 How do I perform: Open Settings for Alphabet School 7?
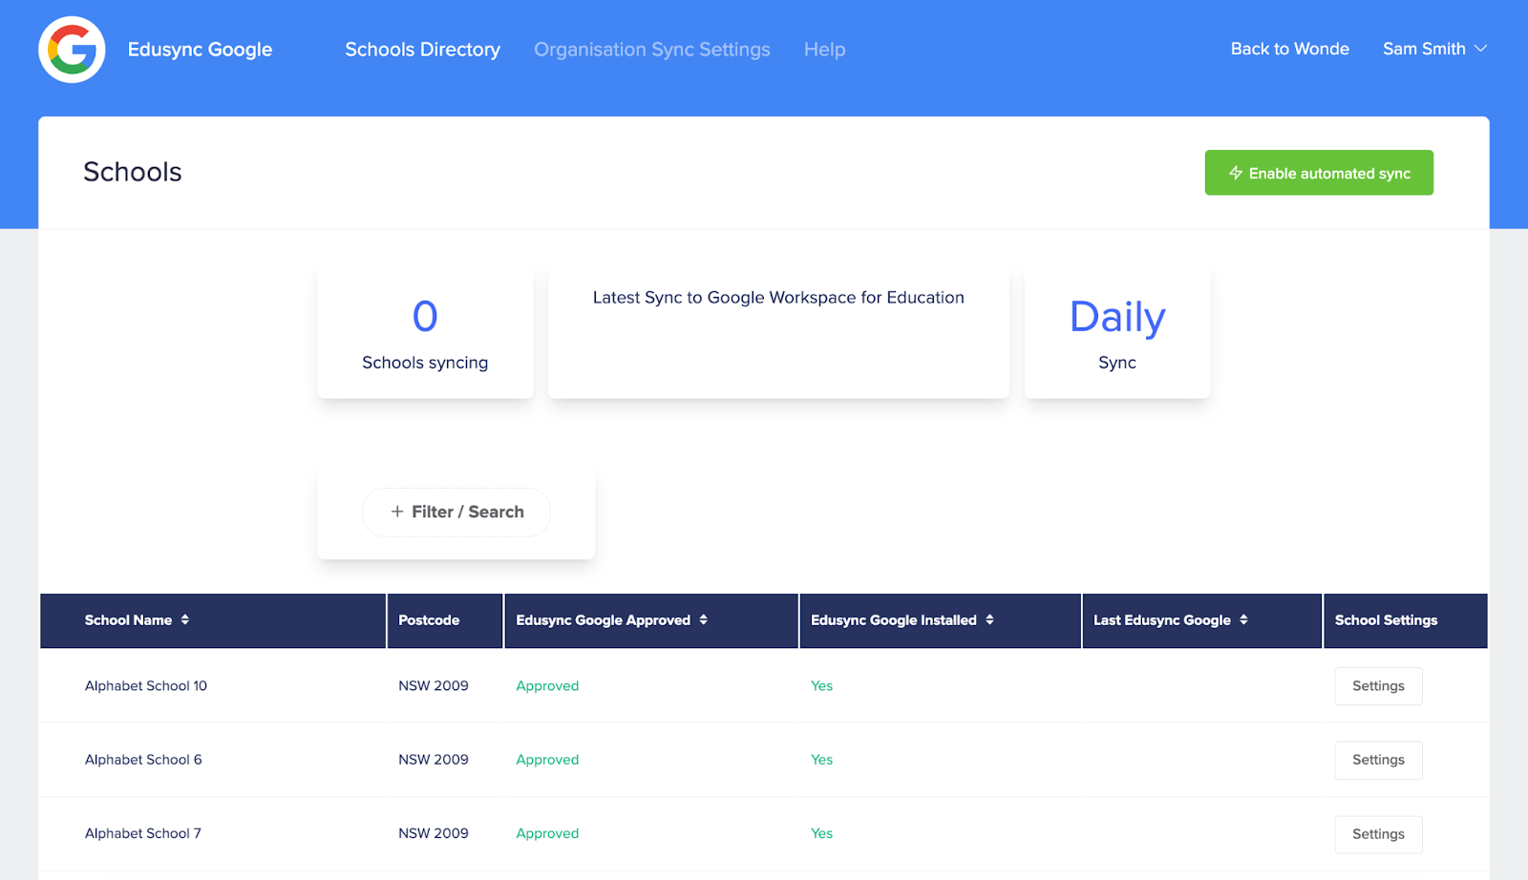pyautogui.click(x=1378, y=834)
